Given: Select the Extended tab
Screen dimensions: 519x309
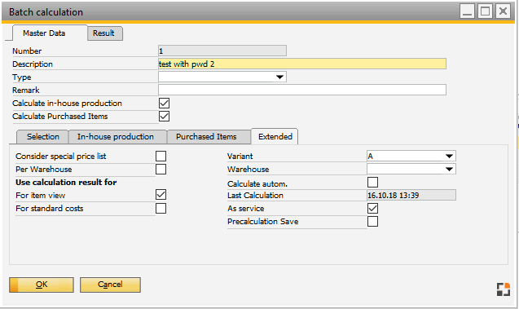Looking at the screenshot, I should [275, 137].
